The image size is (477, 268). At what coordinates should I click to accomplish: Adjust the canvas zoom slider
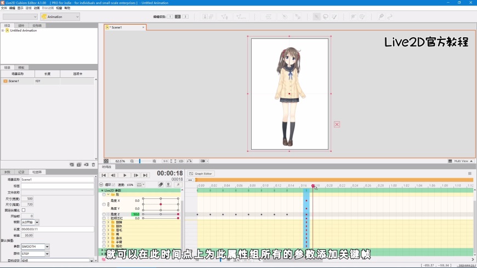[x=140, y=161]
